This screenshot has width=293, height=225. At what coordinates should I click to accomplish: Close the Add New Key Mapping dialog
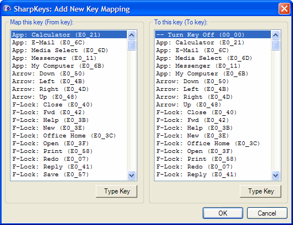284,9
